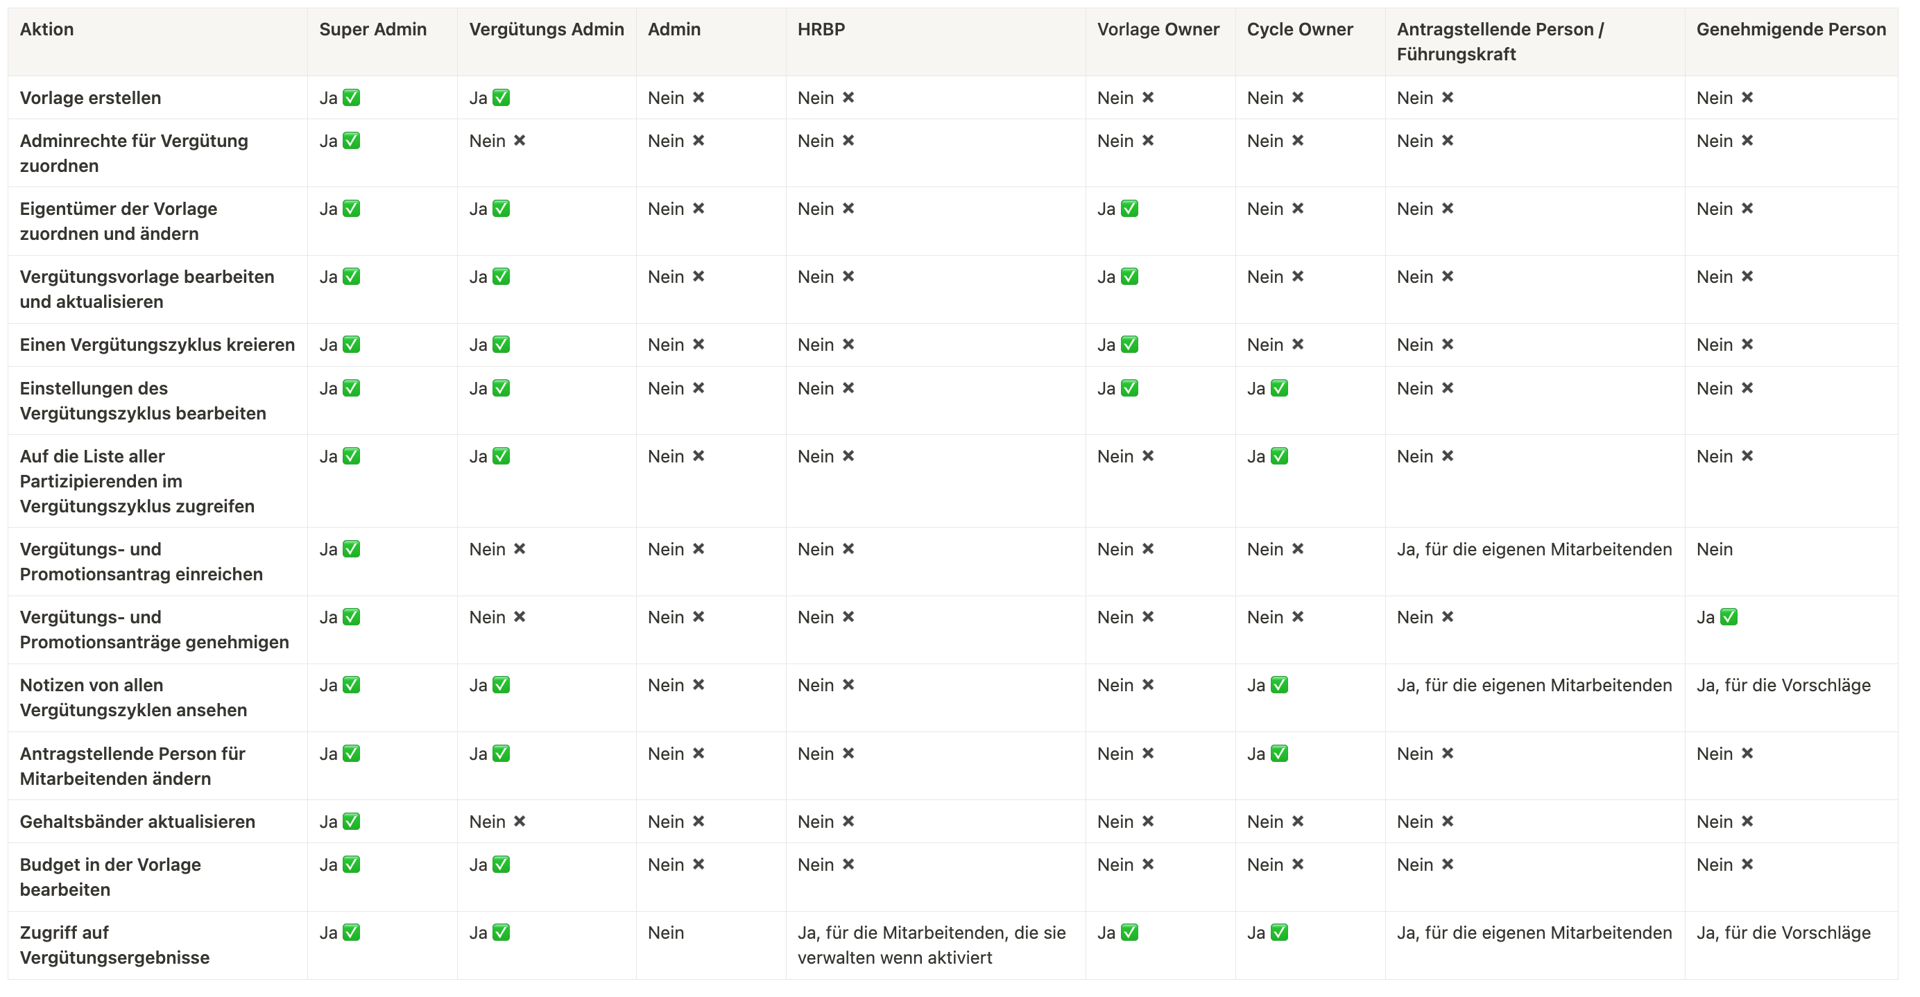Select 'Auf die Liste aller Partizipierenden' row label

pos(137,481)
